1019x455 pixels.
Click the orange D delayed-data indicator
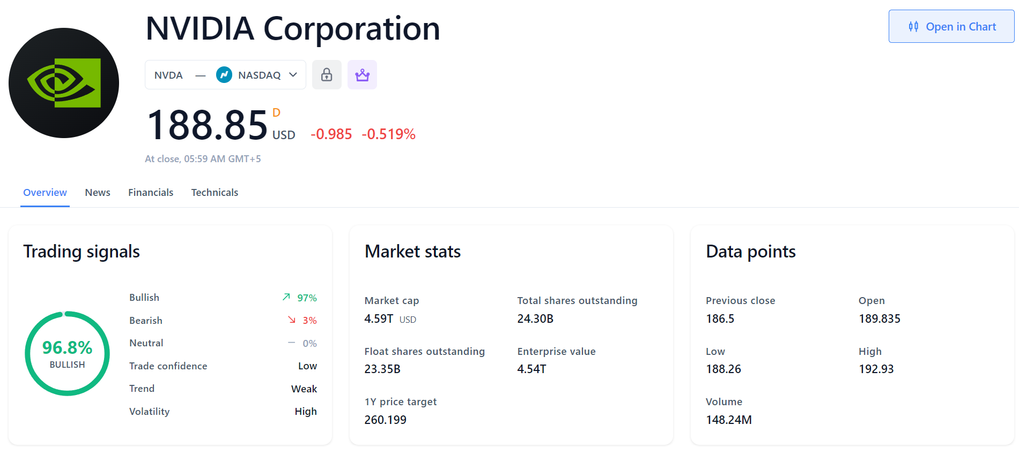tap(276, 113)
